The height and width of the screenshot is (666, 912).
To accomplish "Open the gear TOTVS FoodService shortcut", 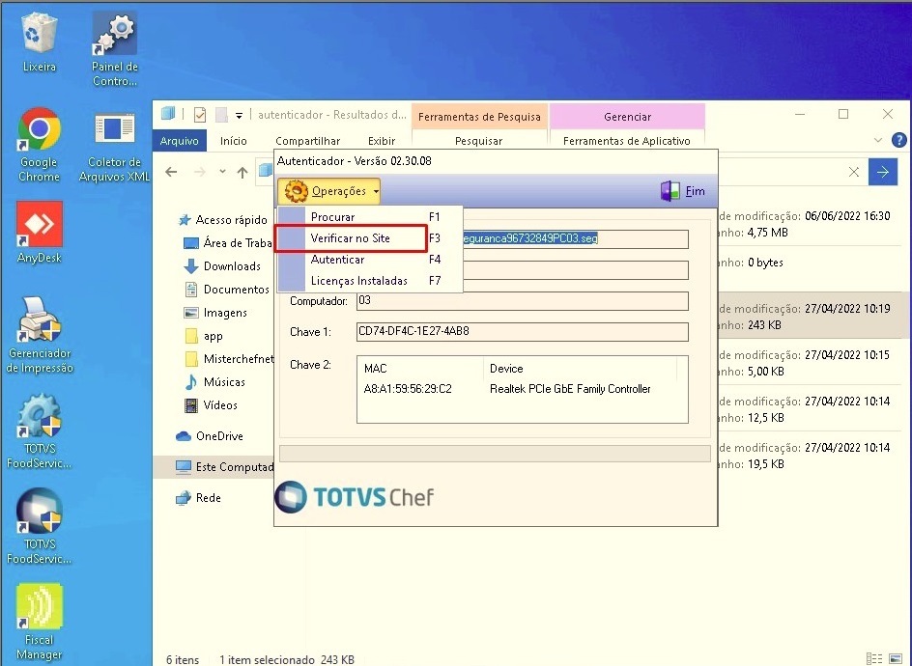I will [x=39, y=431].
